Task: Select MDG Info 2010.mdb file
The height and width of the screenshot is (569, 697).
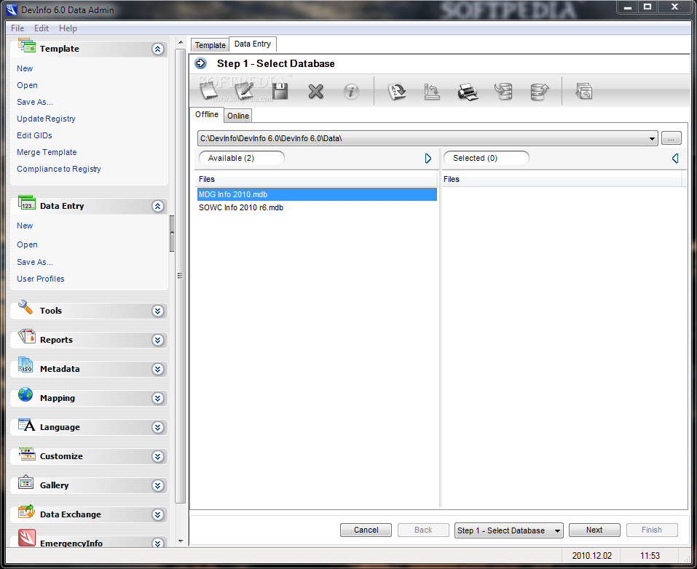Action: tap(317, 194)
